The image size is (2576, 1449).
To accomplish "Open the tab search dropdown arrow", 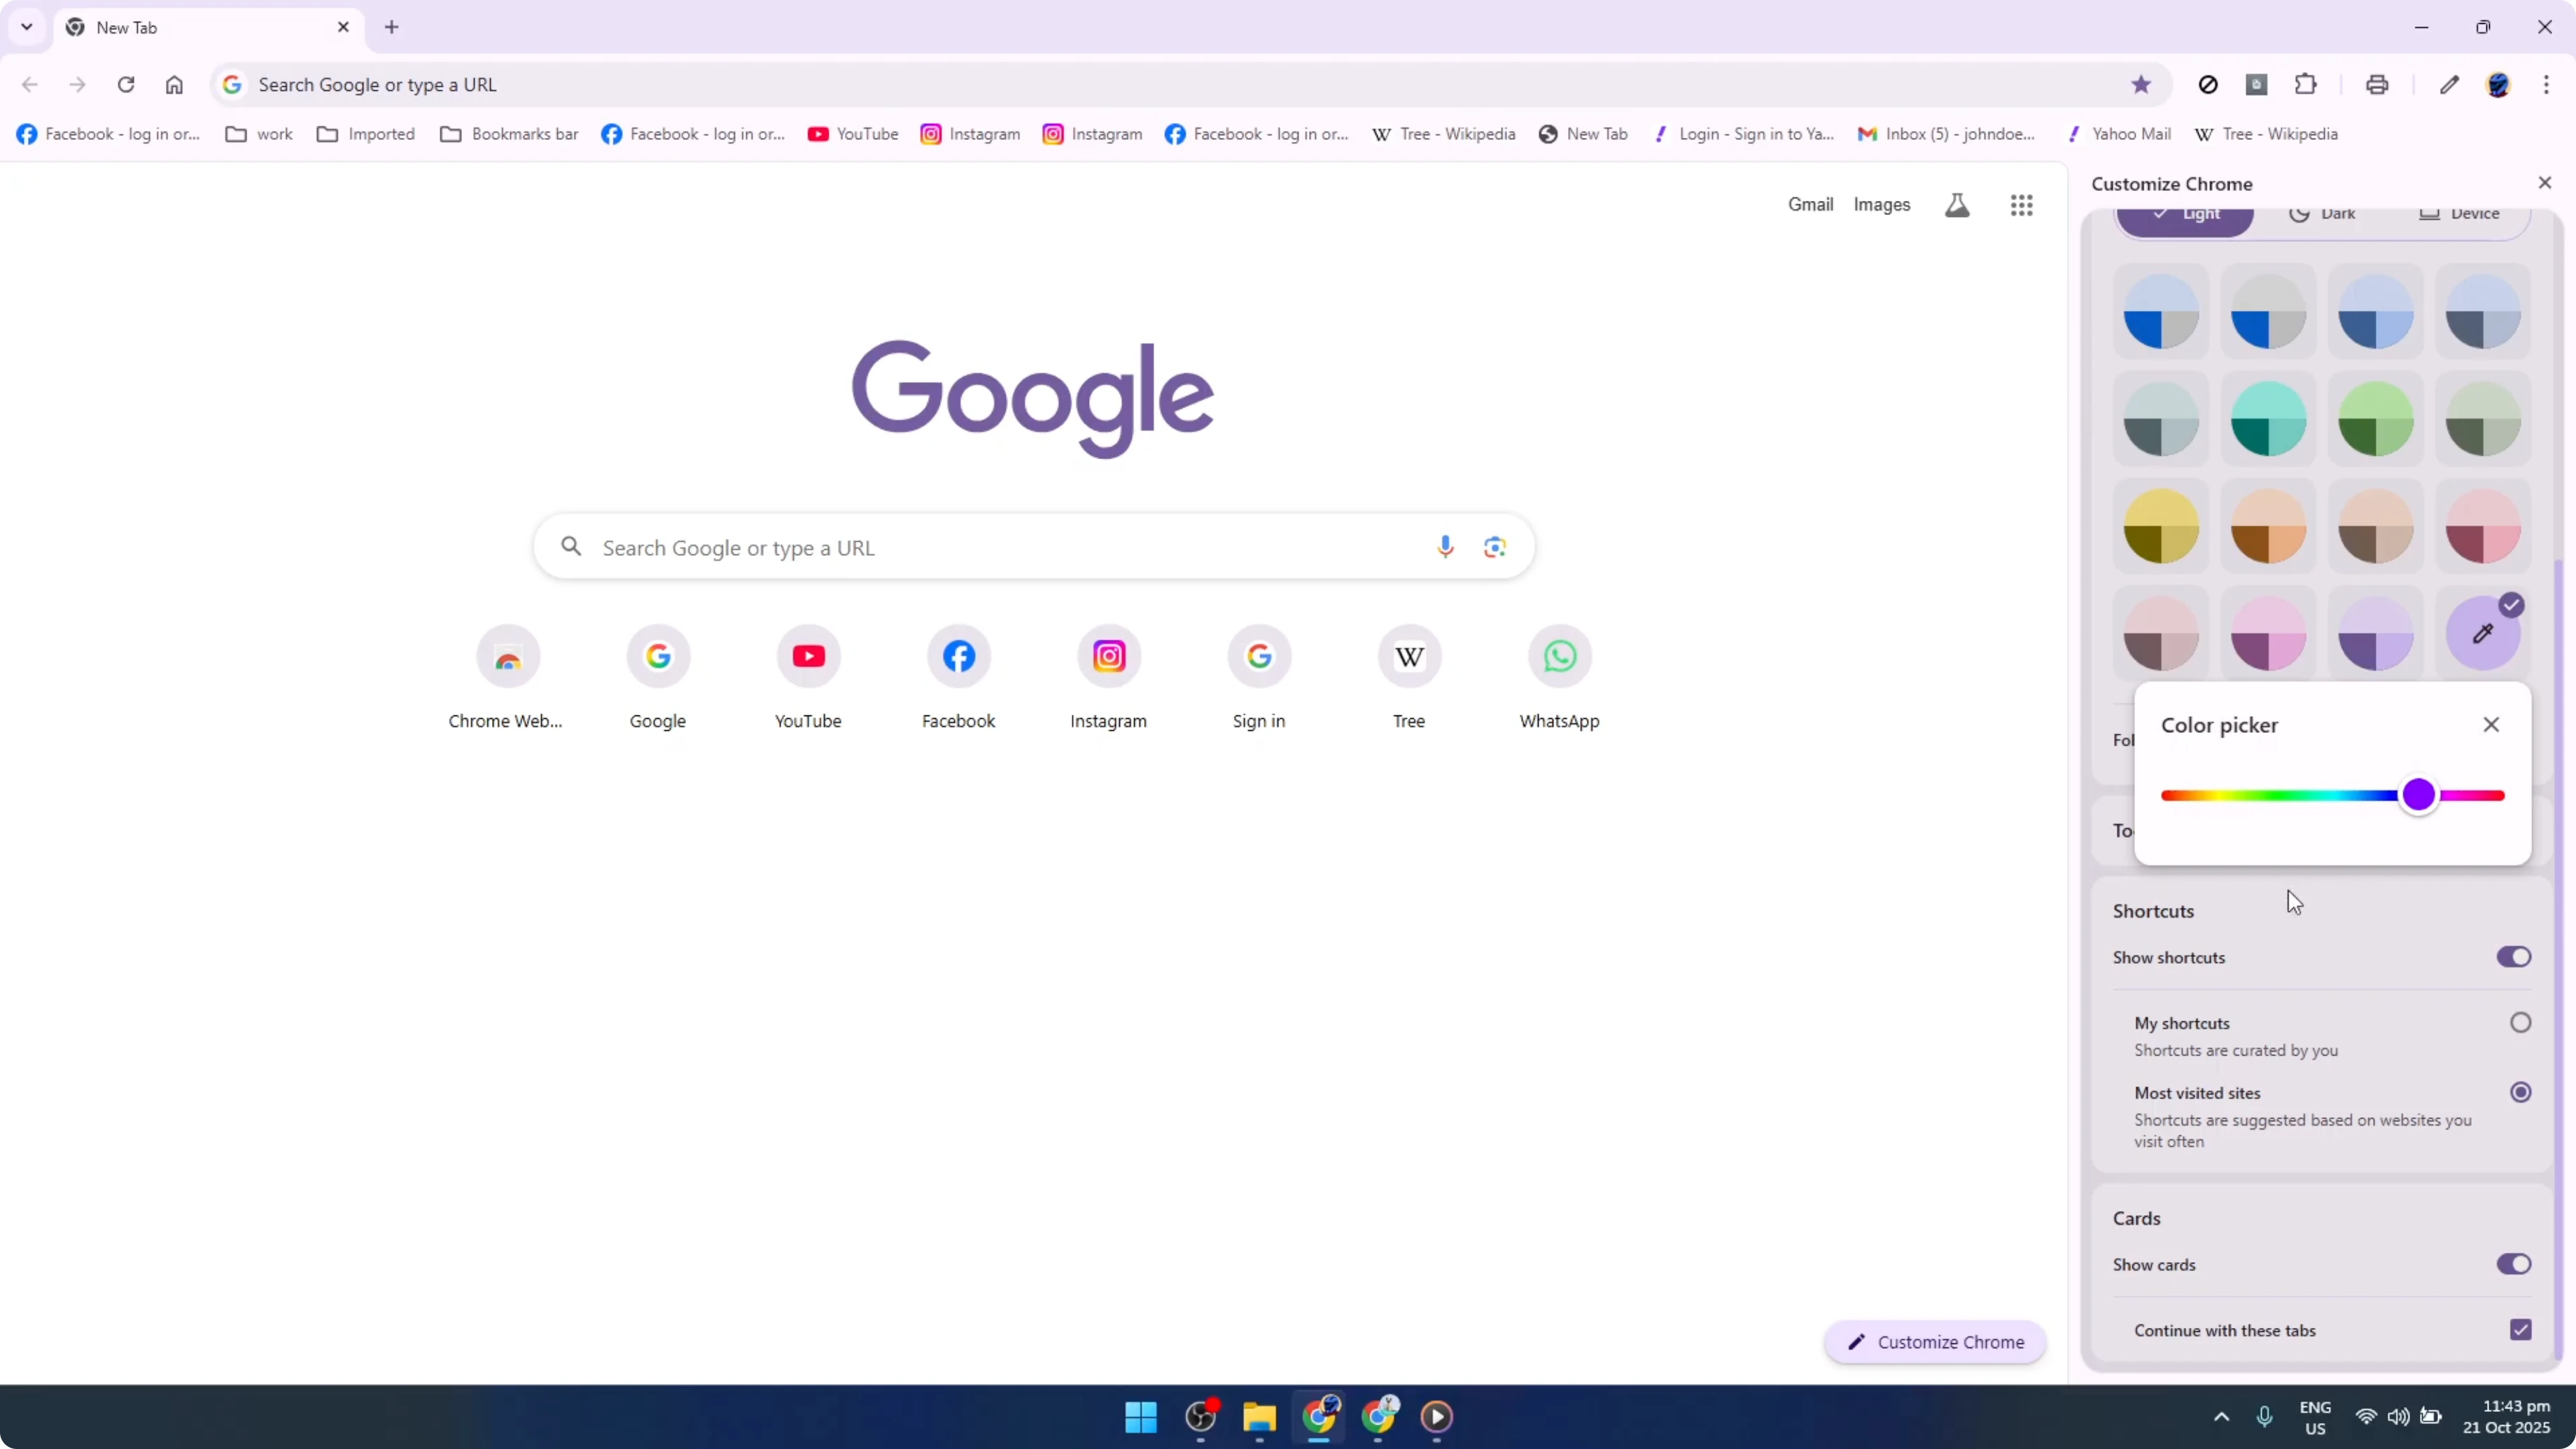I will click(27, 27).
